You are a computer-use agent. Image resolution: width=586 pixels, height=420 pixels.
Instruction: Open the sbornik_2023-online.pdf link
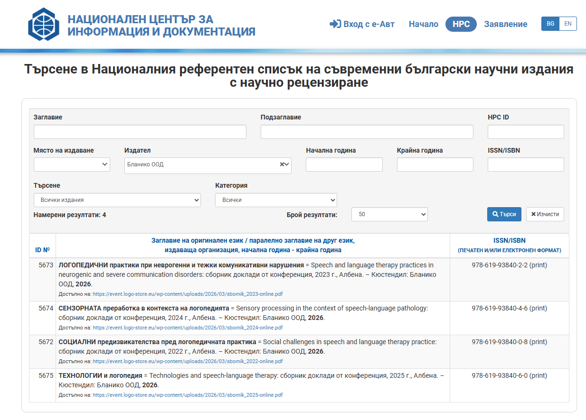[x=188, y=294]
